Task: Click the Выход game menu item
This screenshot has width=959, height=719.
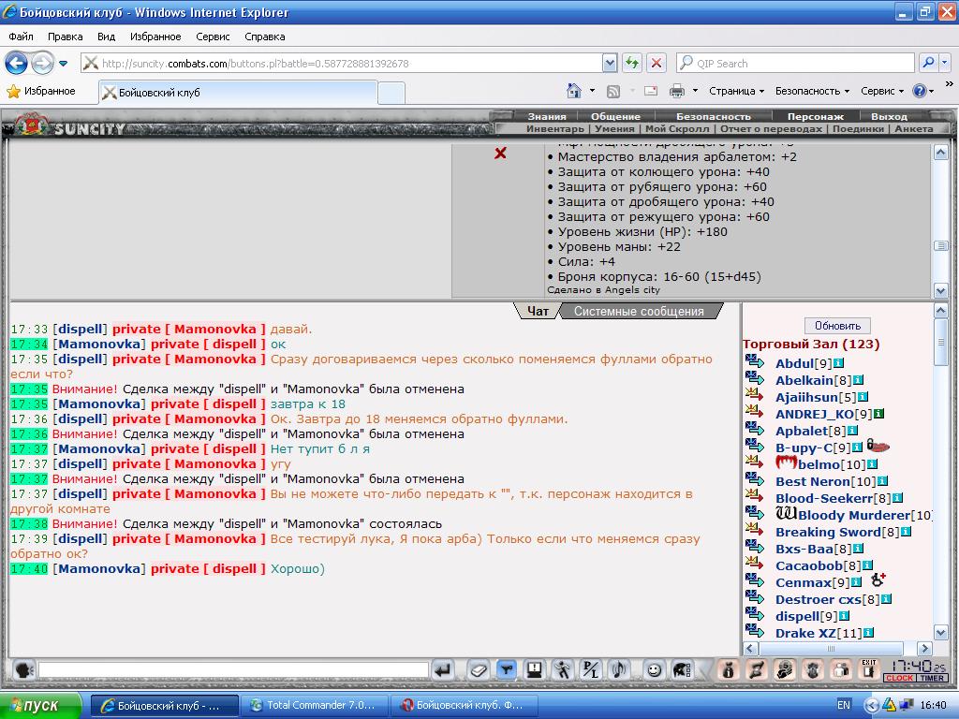Action: coord(890,116)
